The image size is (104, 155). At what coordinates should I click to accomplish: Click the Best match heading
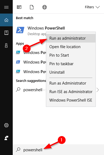point(25,18)
